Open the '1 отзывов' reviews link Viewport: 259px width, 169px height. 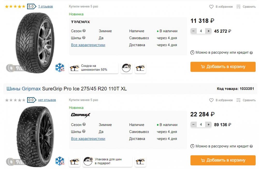45,6
